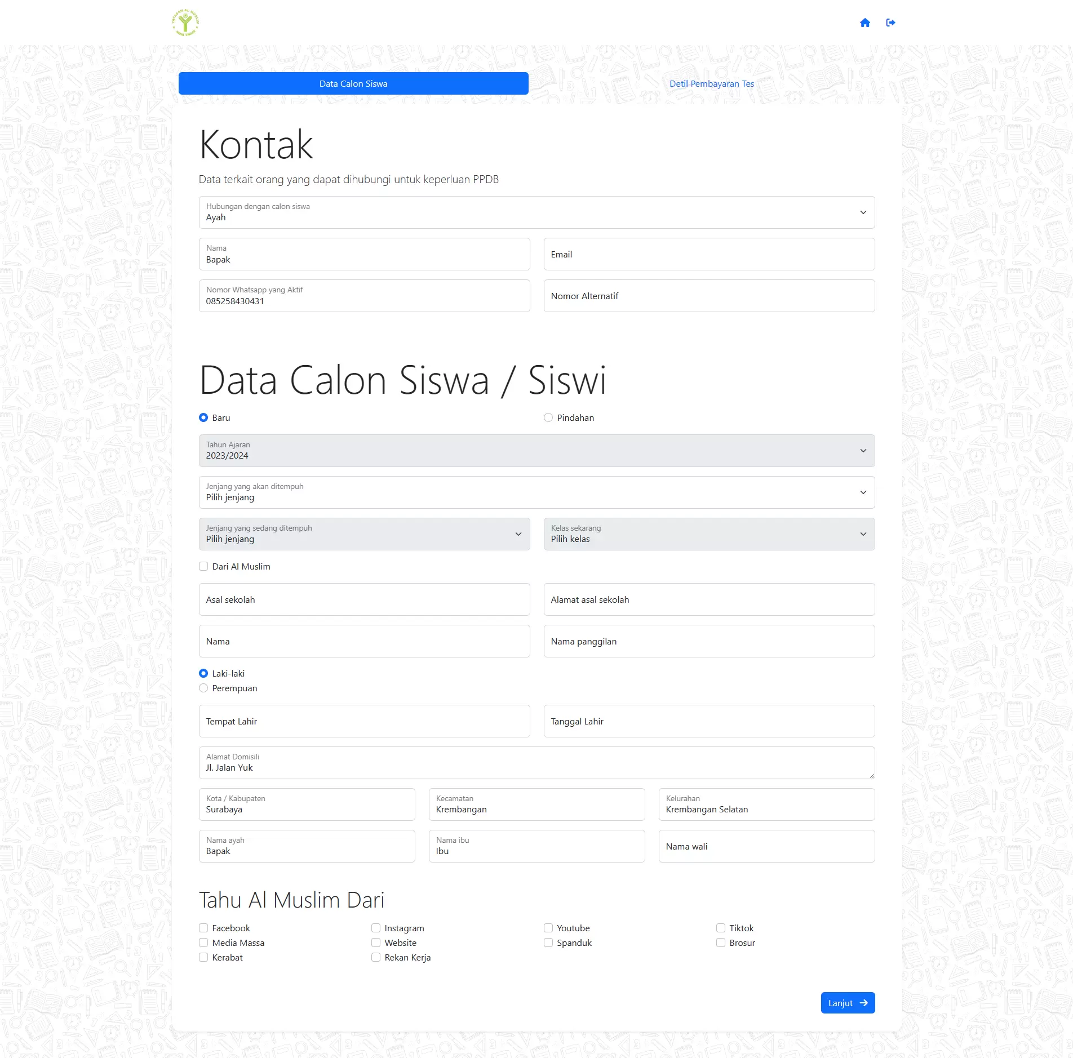Image resolution: width=1073 pixels, height=1058 pixels.
Task: Focus the Nama ibu field
Action: click(x=536, y=846)
